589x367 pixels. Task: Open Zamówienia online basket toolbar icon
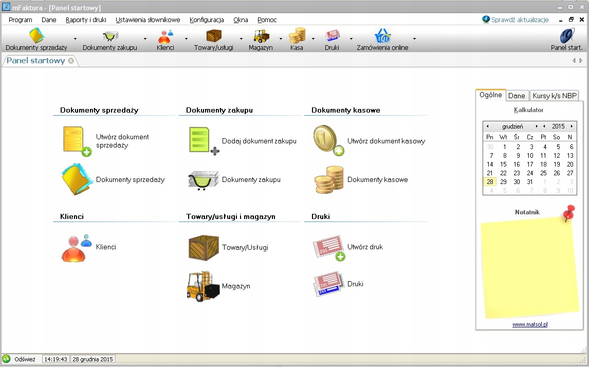point(382,36)
